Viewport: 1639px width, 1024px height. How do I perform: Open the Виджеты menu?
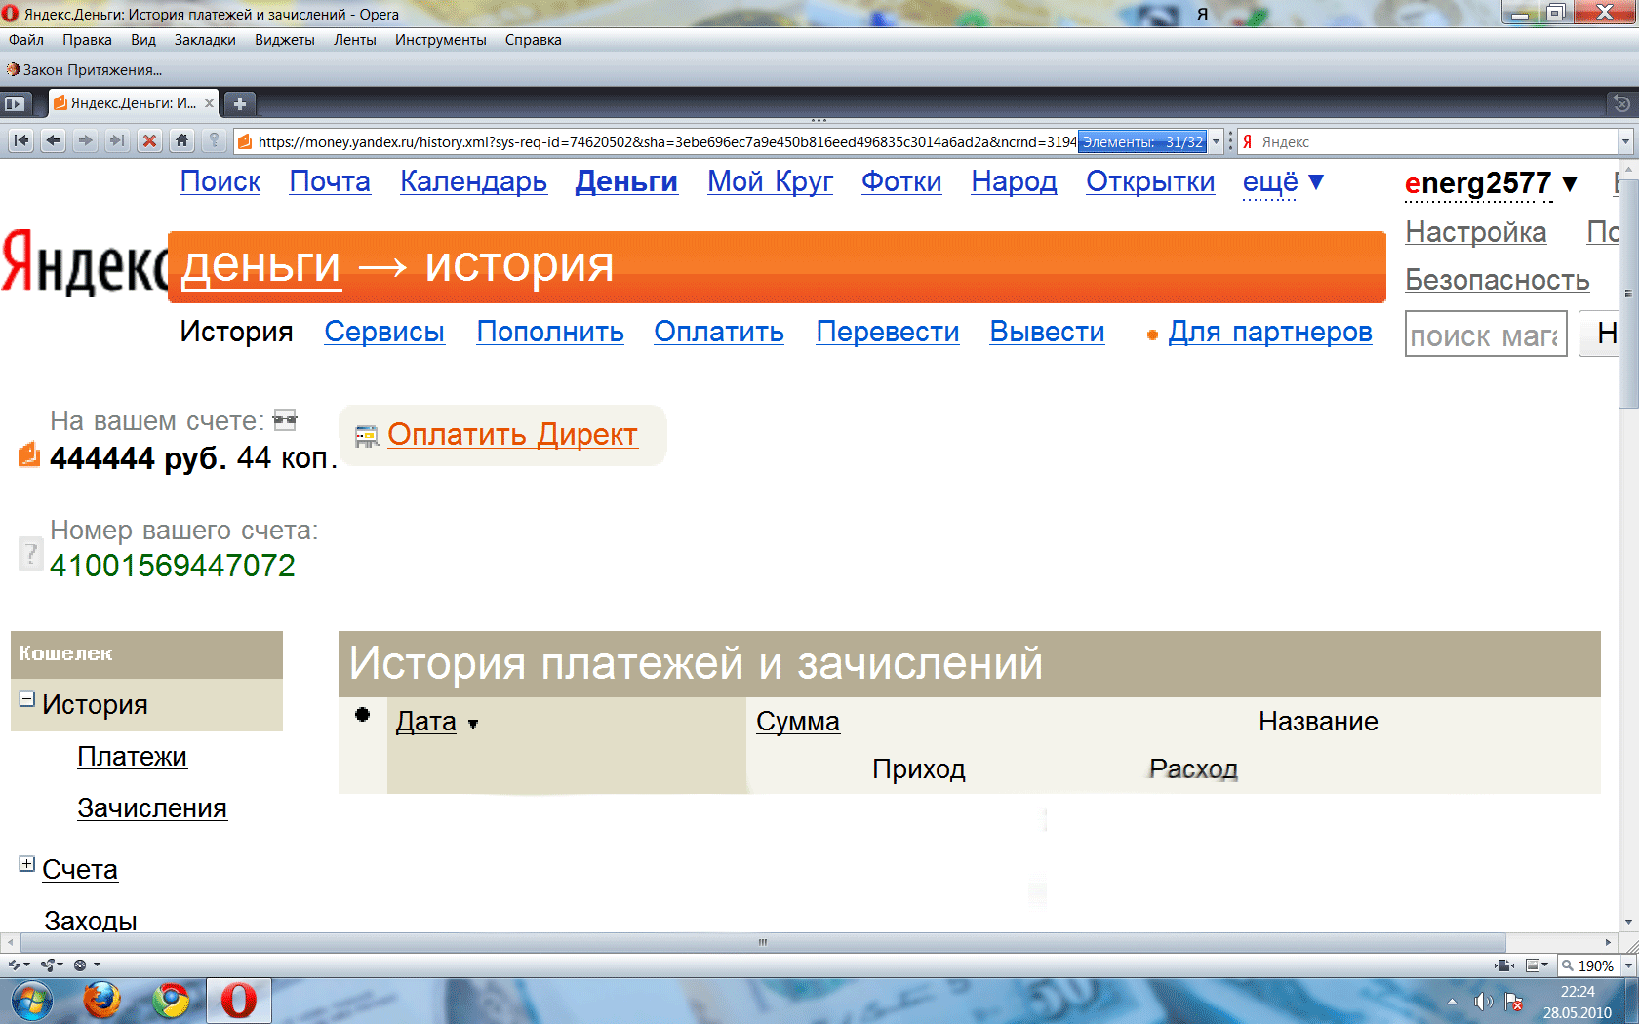tap(285, 40)
